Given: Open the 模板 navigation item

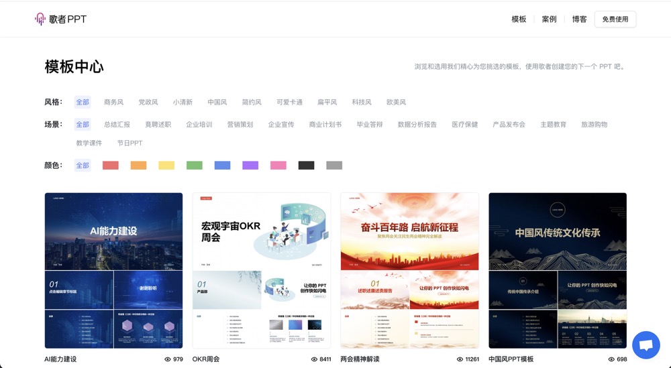Looking at the screenshot, I should pyautogui.click(x=519, y=19).
